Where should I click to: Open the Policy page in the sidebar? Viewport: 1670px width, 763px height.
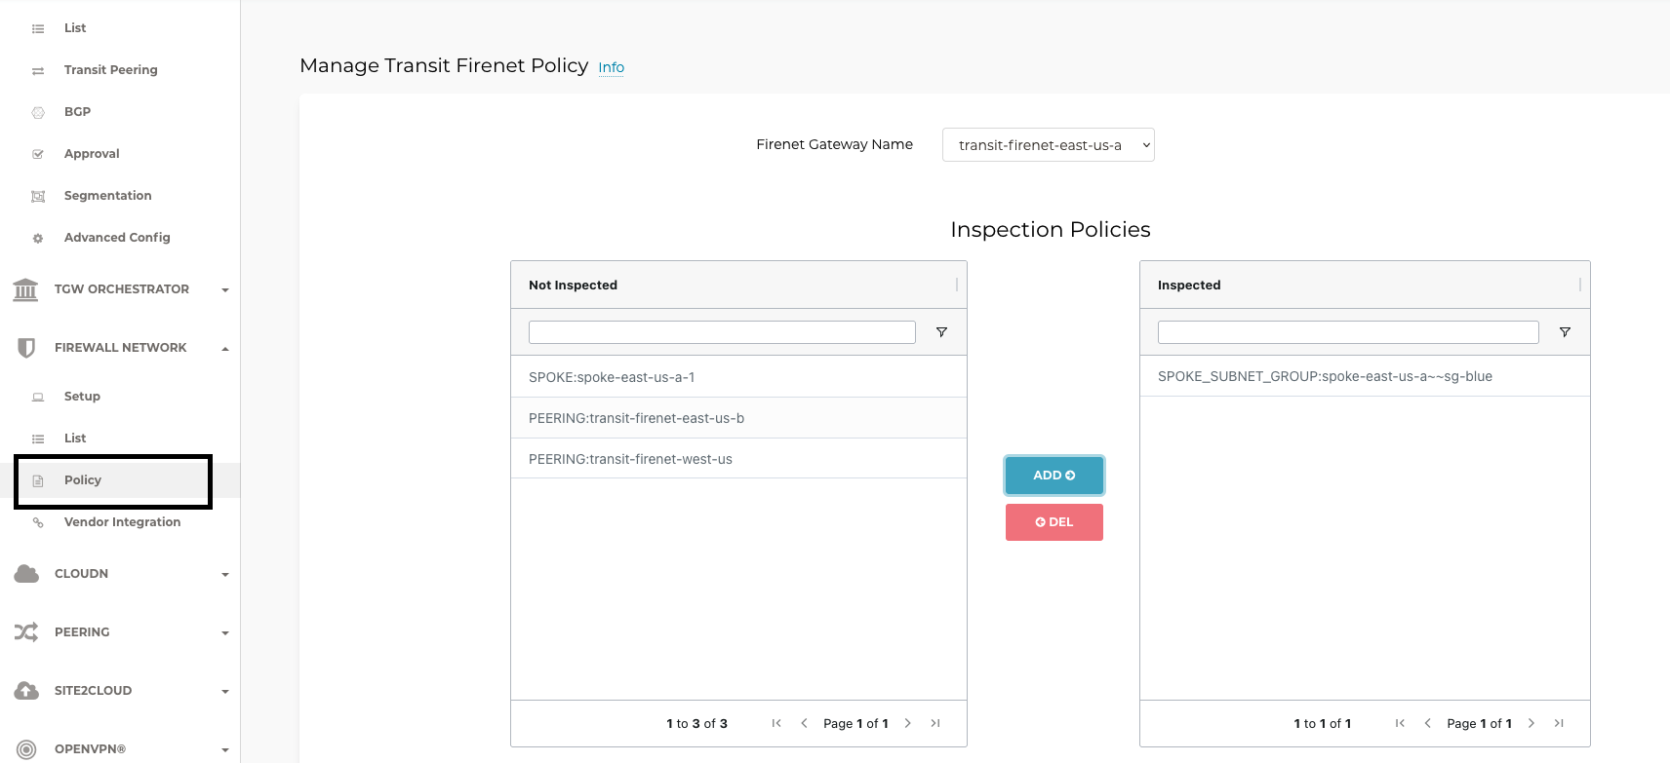tap(83, 480)
